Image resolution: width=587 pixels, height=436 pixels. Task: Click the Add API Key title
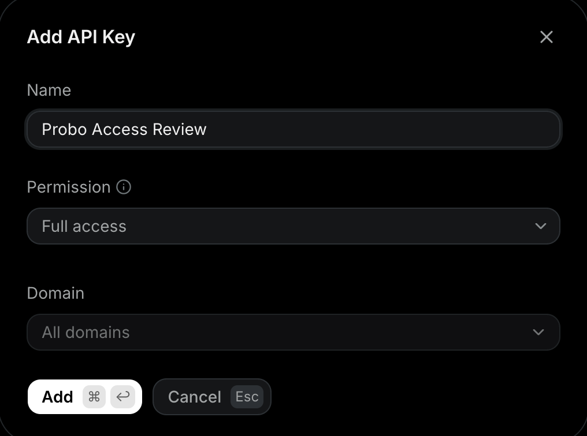pyautogui.click(x=81, y=37)
